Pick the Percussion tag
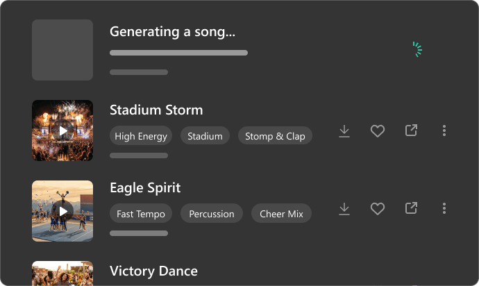 coord(212,214)
